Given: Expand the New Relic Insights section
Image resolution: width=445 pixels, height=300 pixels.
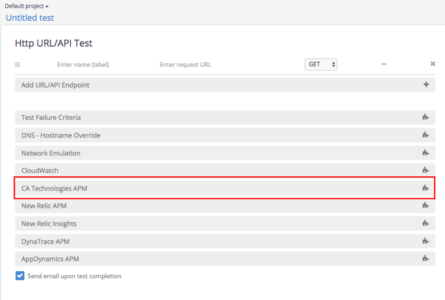Looking at the screenshot, I should (x=49, y=223).
